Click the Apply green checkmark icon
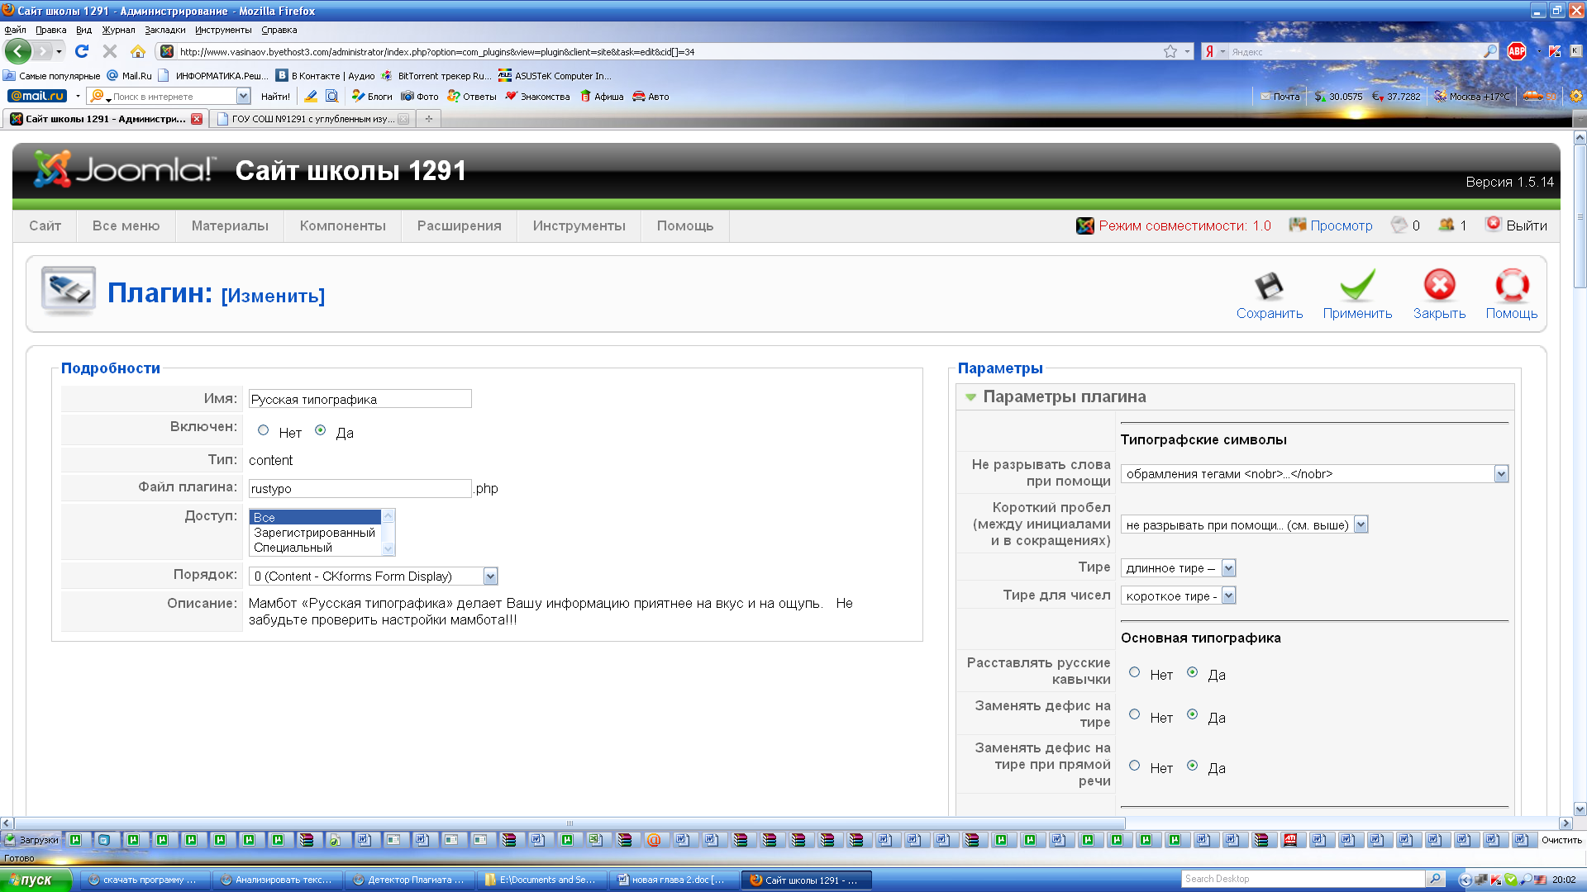This screenshot has height=892, width=1587. click(x=1356, y=287)
